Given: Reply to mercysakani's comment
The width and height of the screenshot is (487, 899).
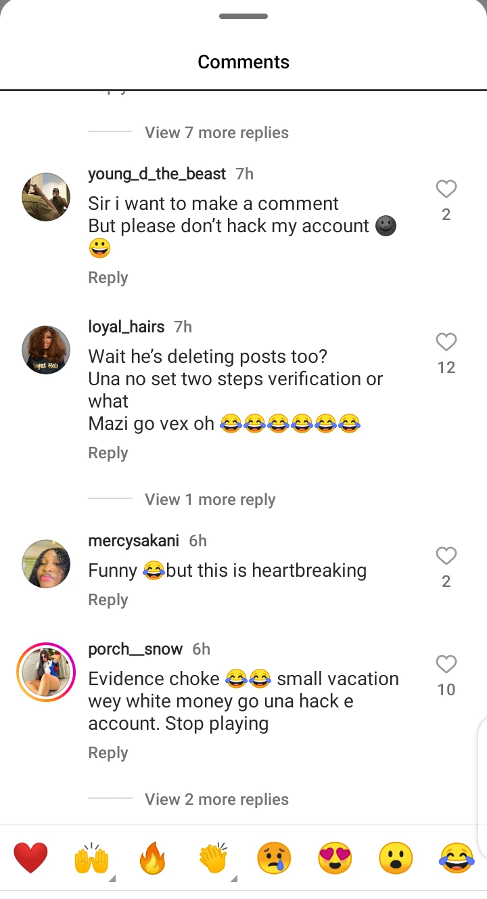Looking at the screenshot, I should pos(108,600).
